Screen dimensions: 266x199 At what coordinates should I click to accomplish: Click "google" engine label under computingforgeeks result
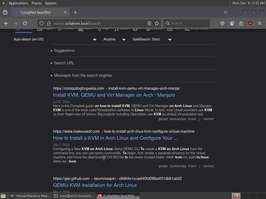pos(163,119)
